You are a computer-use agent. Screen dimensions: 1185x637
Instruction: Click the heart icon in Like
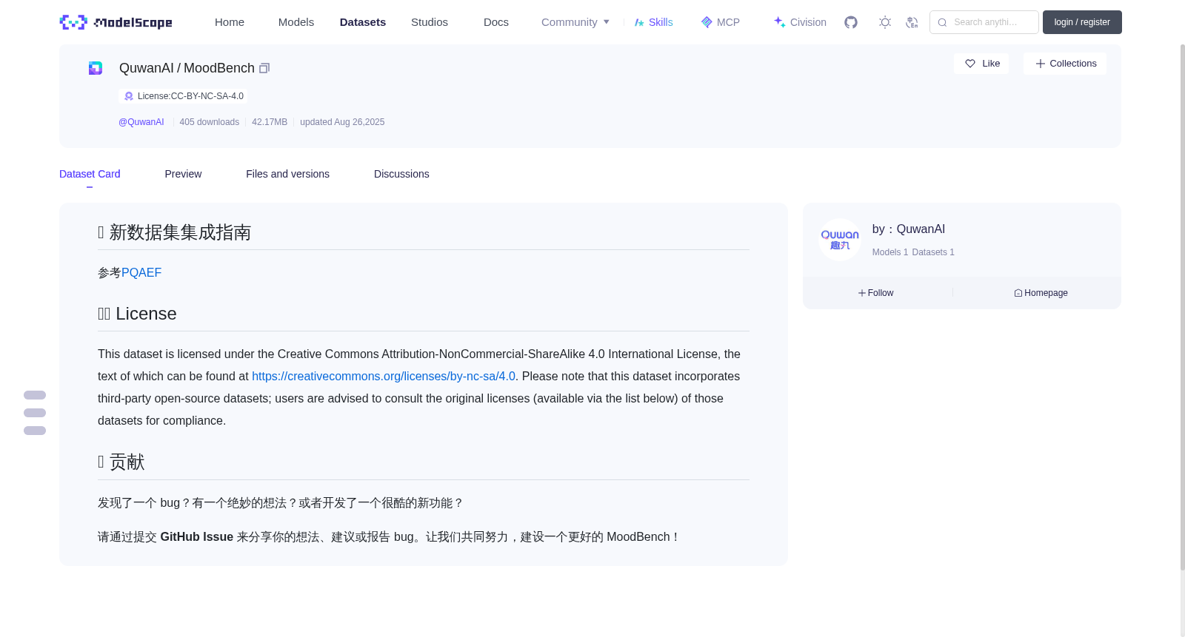tap(970, 64)
